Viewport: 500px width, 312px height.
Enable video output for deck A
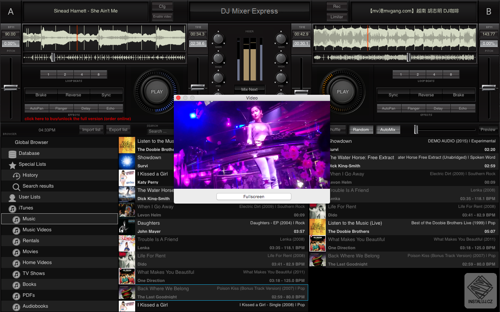[162, 17]
